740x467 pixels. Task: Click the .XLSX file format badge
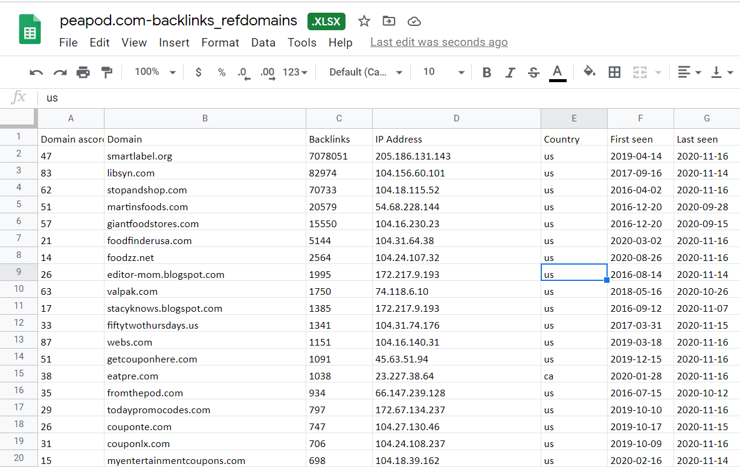tap(327, 22)
